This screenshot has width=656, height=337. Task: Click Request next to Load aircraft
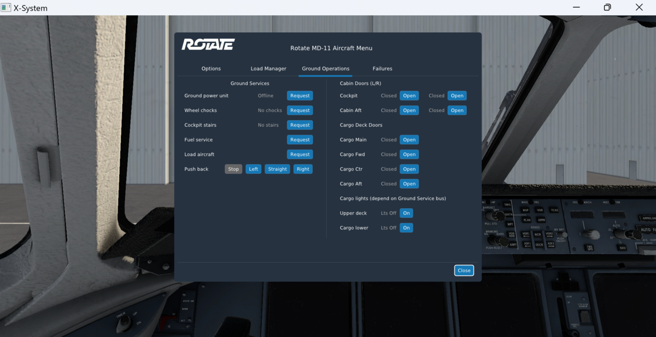click(x=300, y=155)
